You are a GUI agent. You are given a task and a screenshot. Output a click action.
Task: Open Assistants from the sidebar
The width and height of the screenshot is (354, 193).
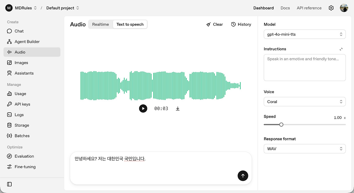click(x=32, y=73)
